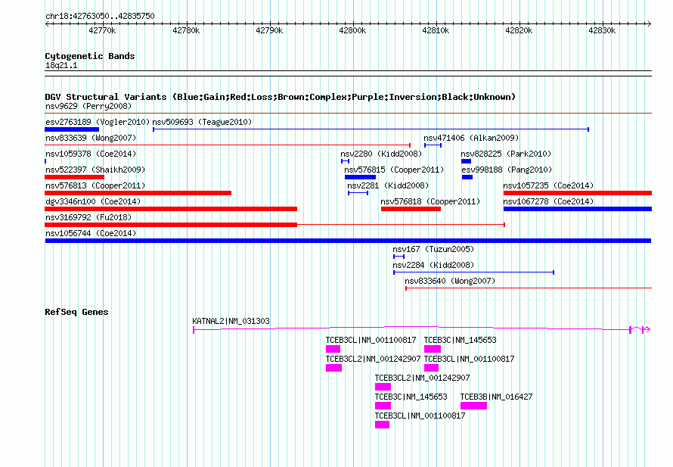Click the Cytogenetic Bands track title

click(x=90, y=56)
